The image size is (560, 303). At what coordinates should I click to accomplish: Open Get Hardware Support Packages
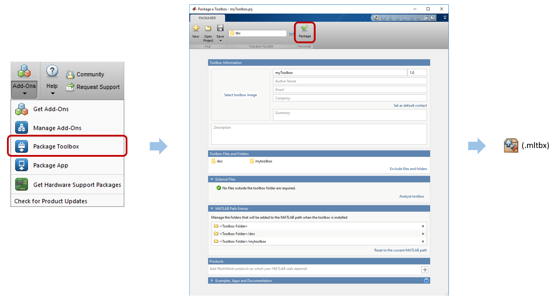[x=77, y=185]
